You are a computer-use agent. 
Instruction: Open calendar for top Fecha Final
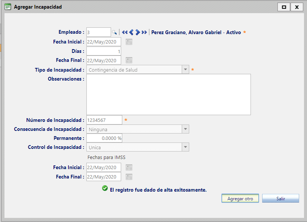(129, 60)
